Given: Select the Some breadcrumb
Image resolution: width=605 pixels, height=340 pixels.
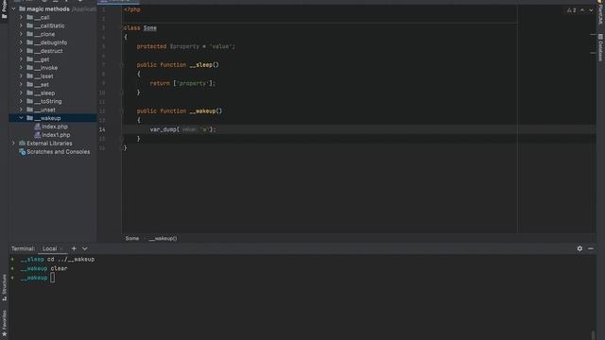Looking at the screenshot, I should (x=132, y=238).
